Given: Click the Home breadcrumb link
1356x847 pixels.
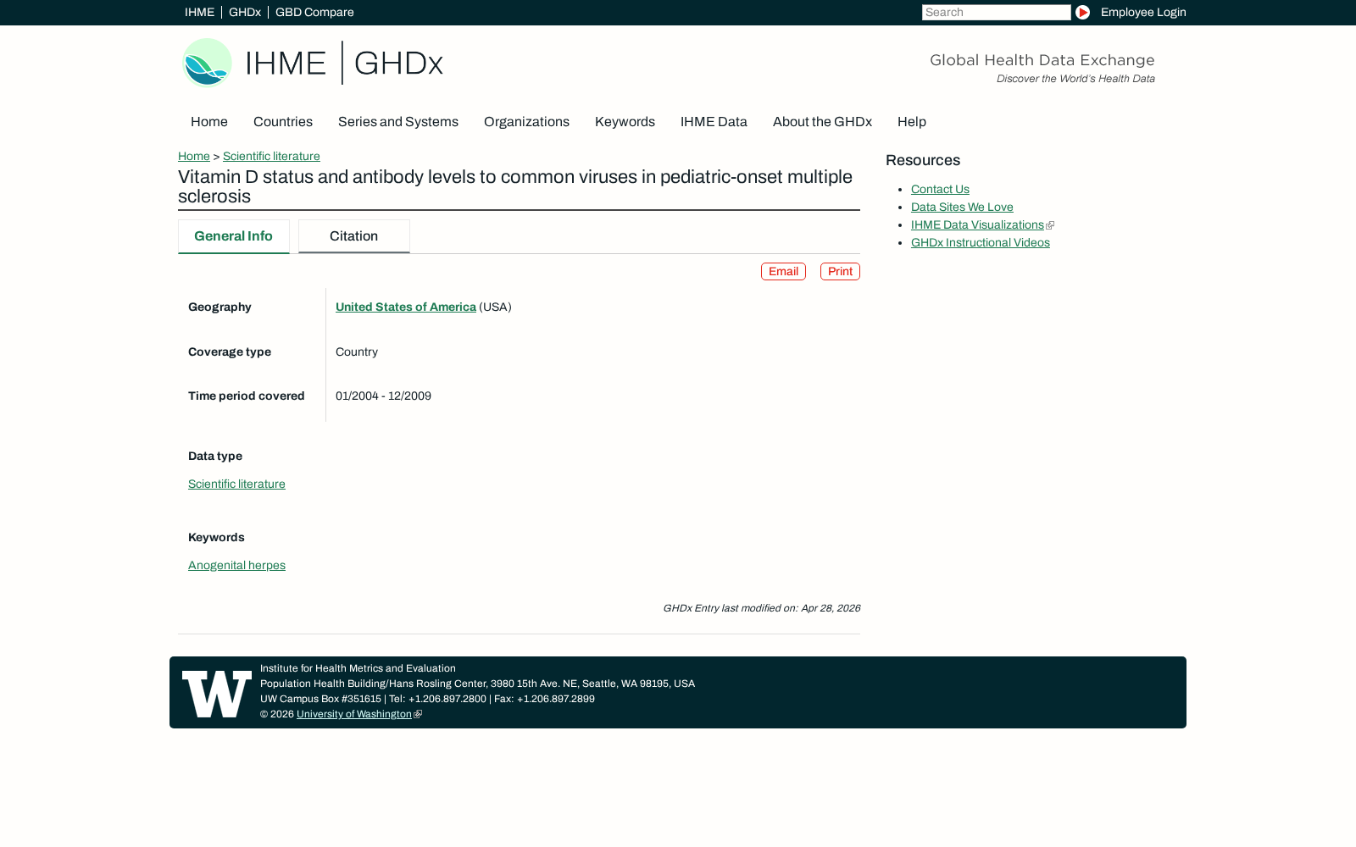Looking at the screenshot, I should [194, 157].
